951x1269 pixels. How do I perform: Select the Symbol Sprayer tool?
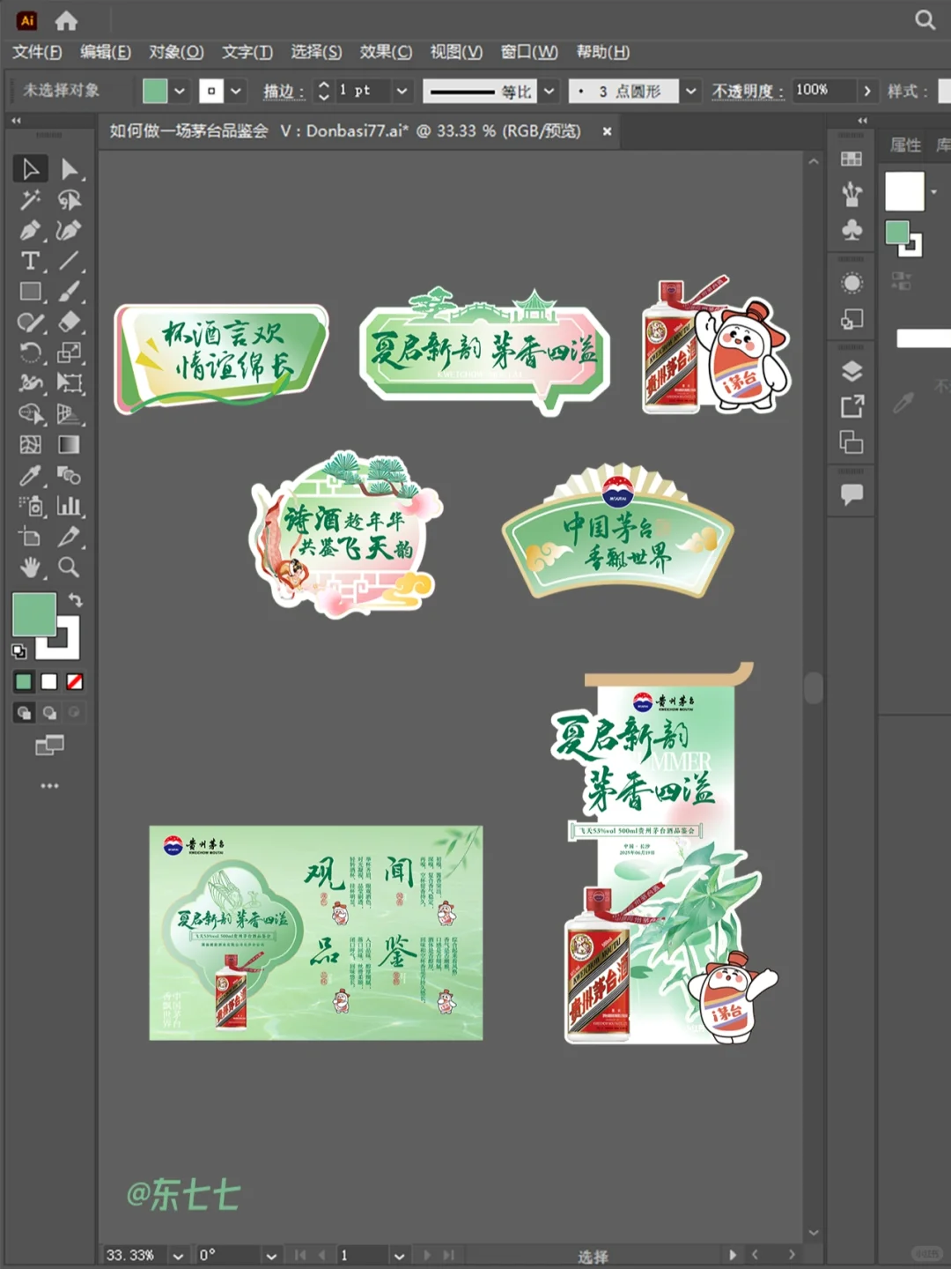click(x=30, y=506)
